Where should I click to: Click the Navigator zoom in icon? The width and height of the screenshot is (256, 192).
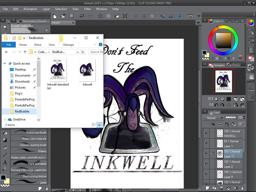tap(222, 99)
